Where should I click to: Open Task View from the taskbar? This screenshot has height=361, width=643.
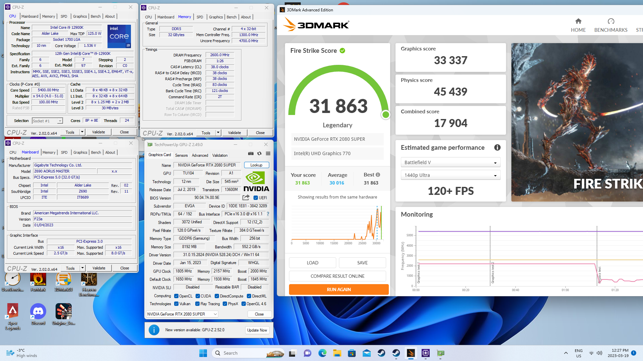(293, 353)
